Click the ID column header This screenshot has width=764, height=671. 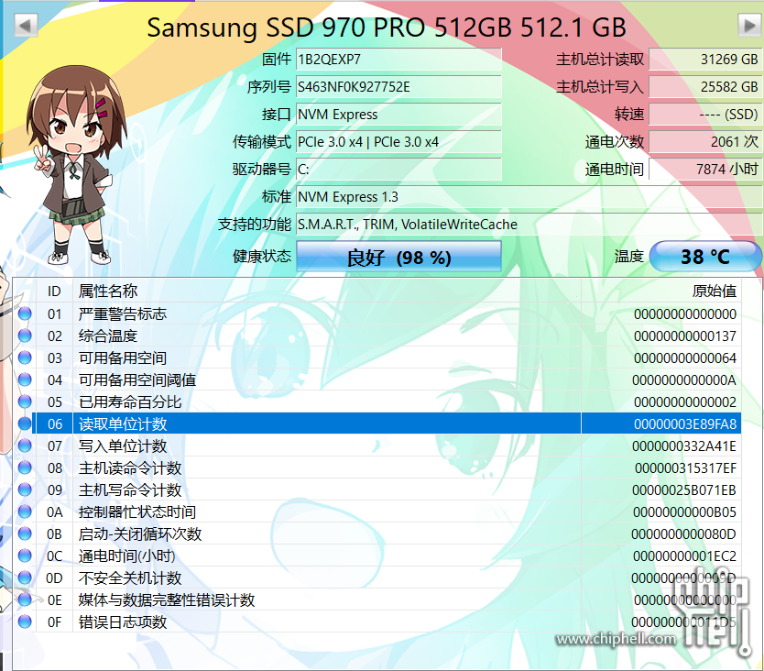[x=54, y=291]
